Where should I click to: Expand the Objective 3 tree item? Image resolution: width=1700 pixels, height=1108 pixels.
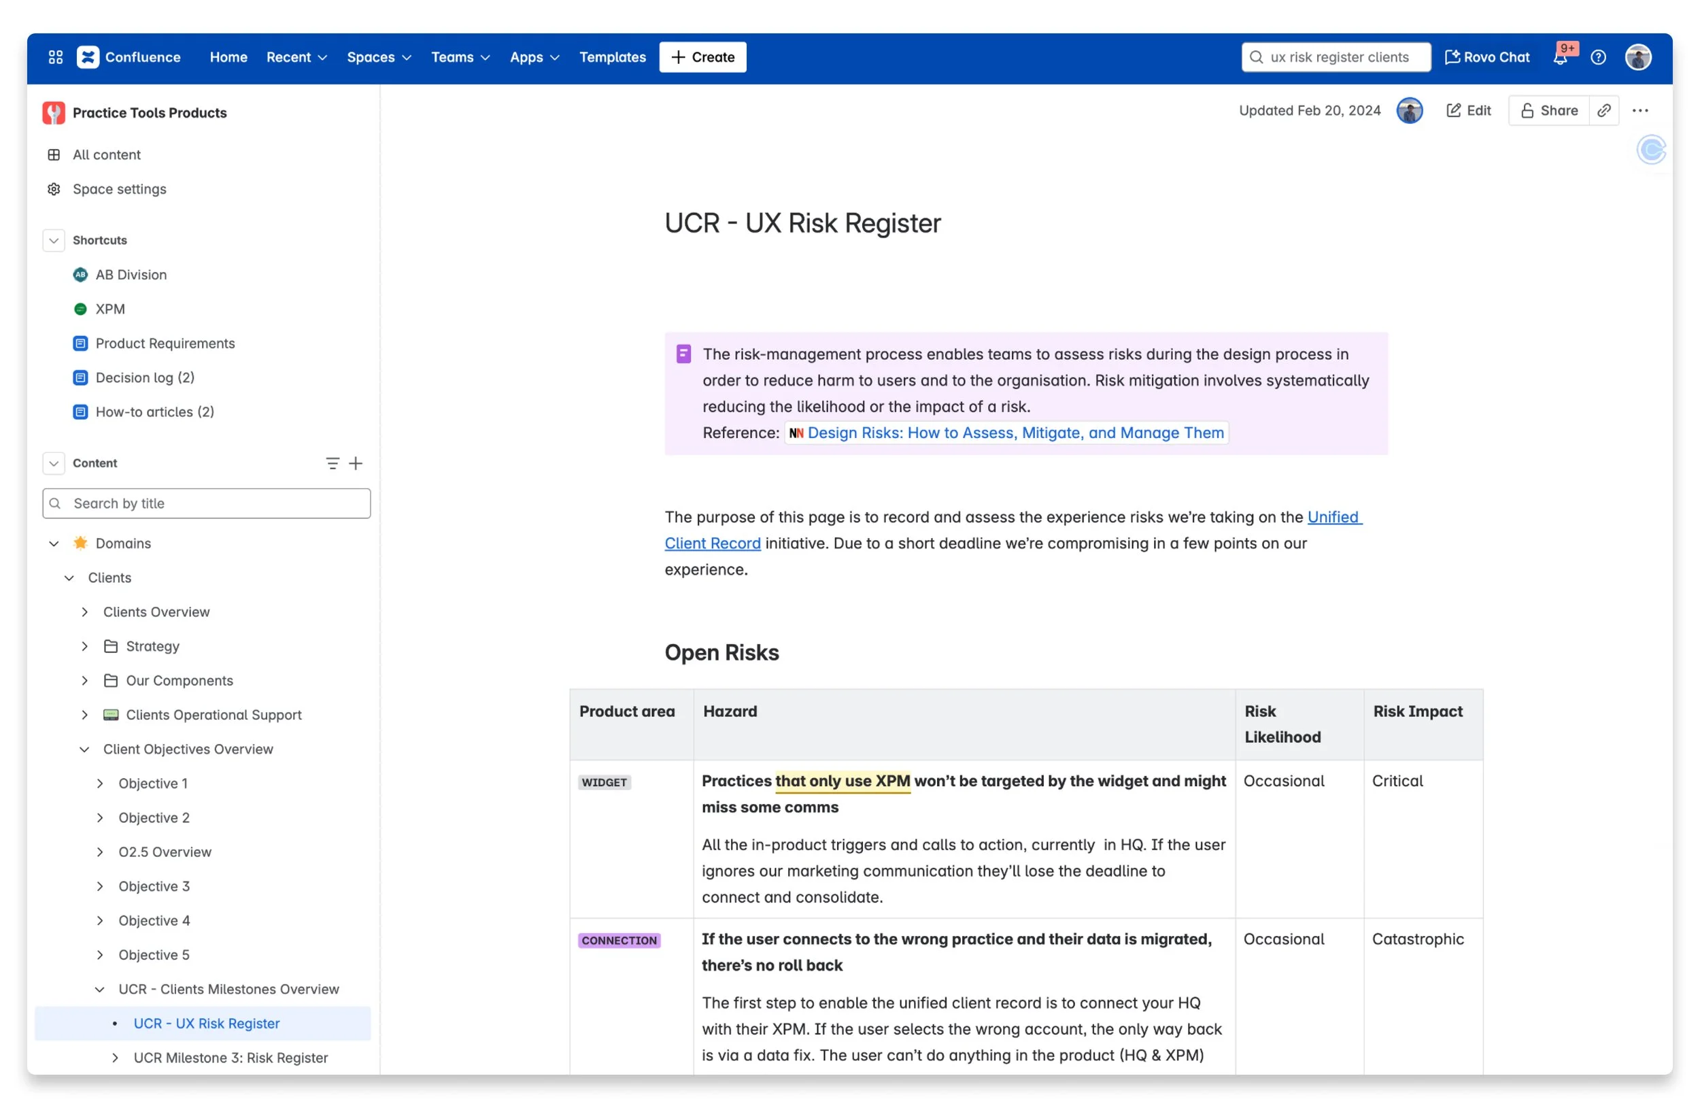100,886
